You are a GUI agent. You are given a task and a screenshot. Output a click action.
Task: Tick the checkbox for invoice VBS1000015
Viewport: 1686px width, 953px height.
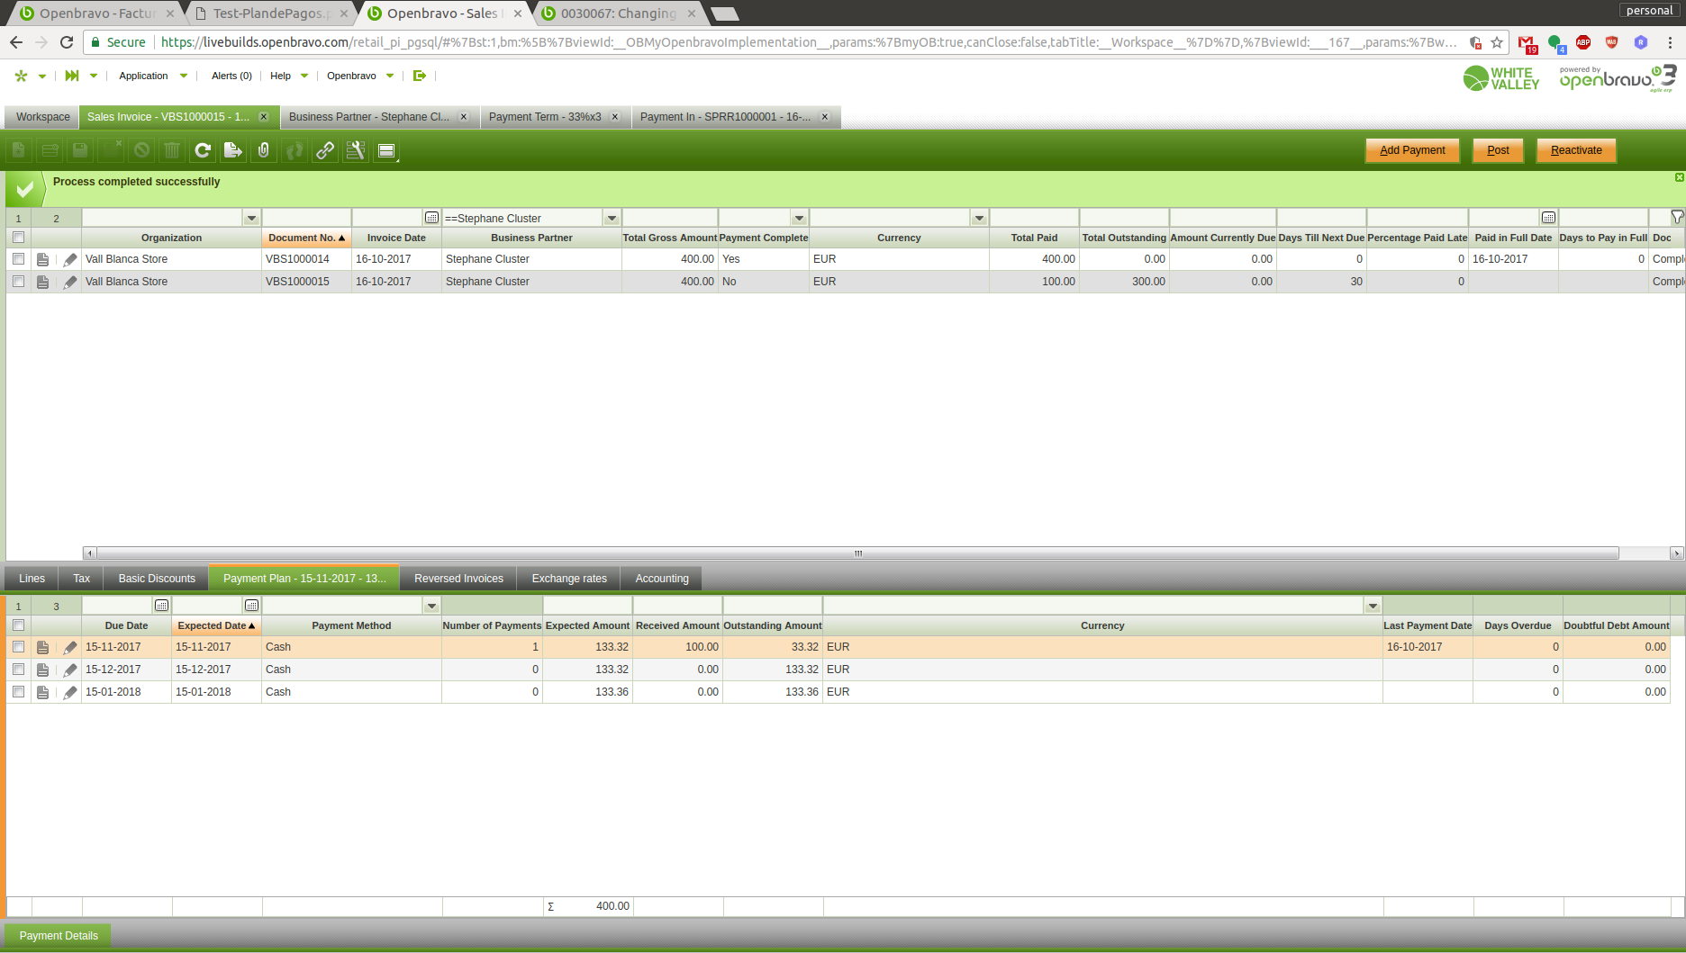(x=18, y=282)
